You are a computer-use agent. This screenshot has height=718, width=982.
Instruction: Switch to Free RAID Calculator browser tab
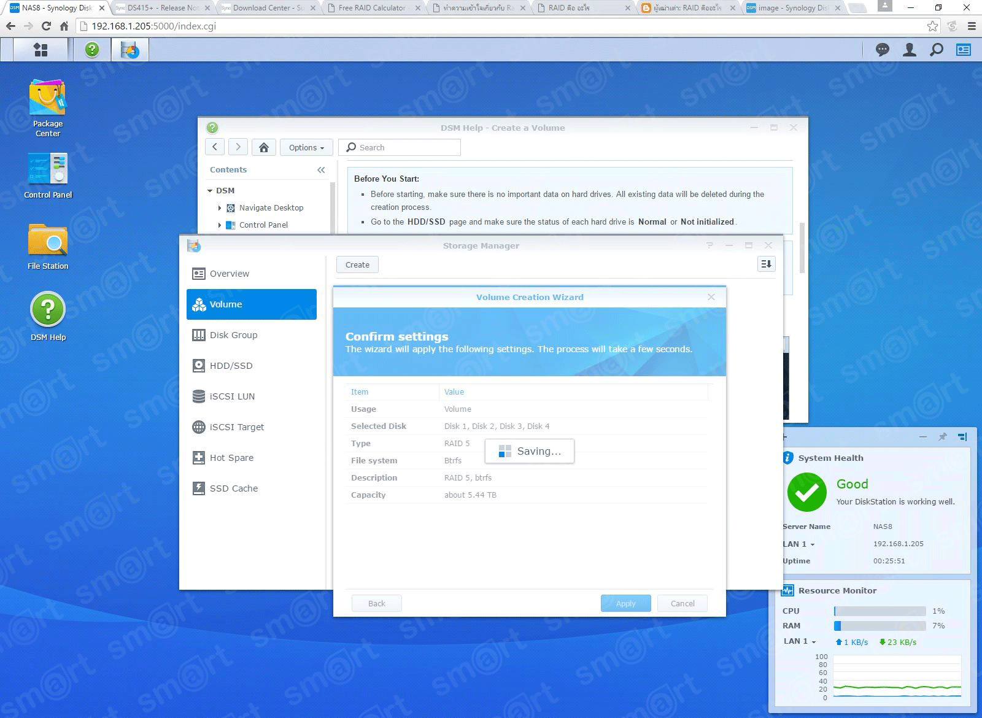click(x=374, y=8)
